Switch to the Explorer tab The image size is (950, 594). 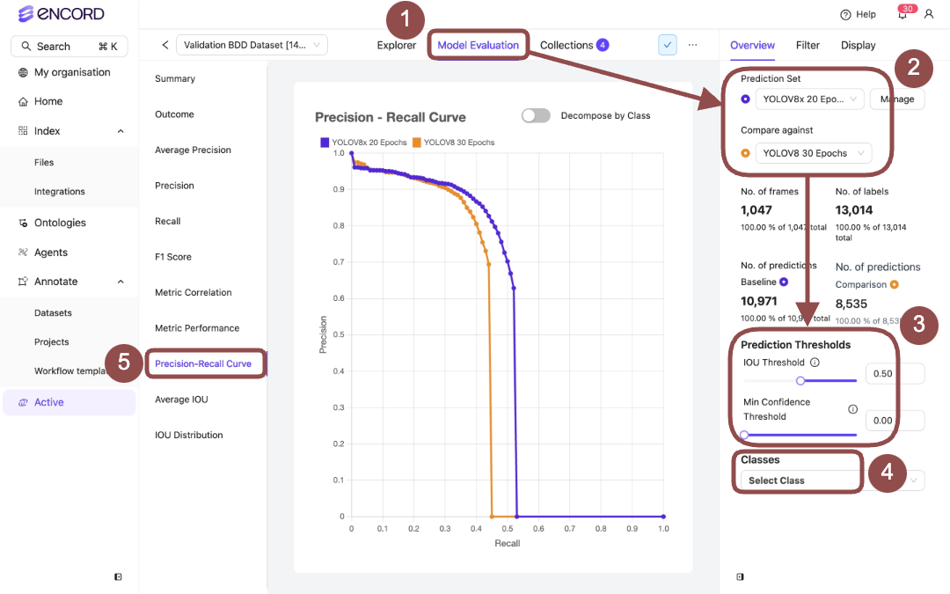click(396, 45)
